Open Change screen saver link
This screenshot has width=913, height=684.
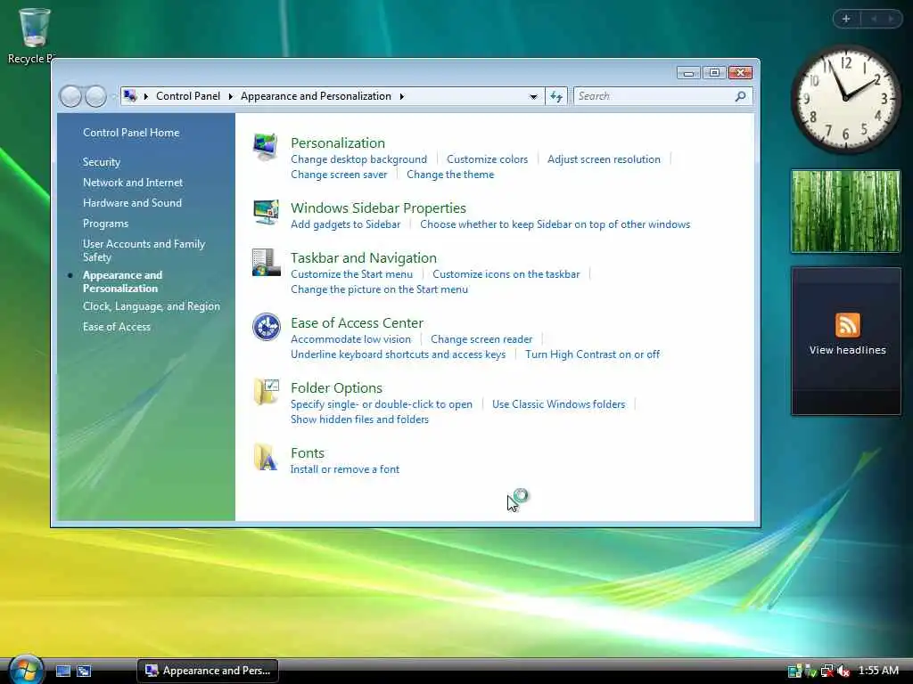339,175
